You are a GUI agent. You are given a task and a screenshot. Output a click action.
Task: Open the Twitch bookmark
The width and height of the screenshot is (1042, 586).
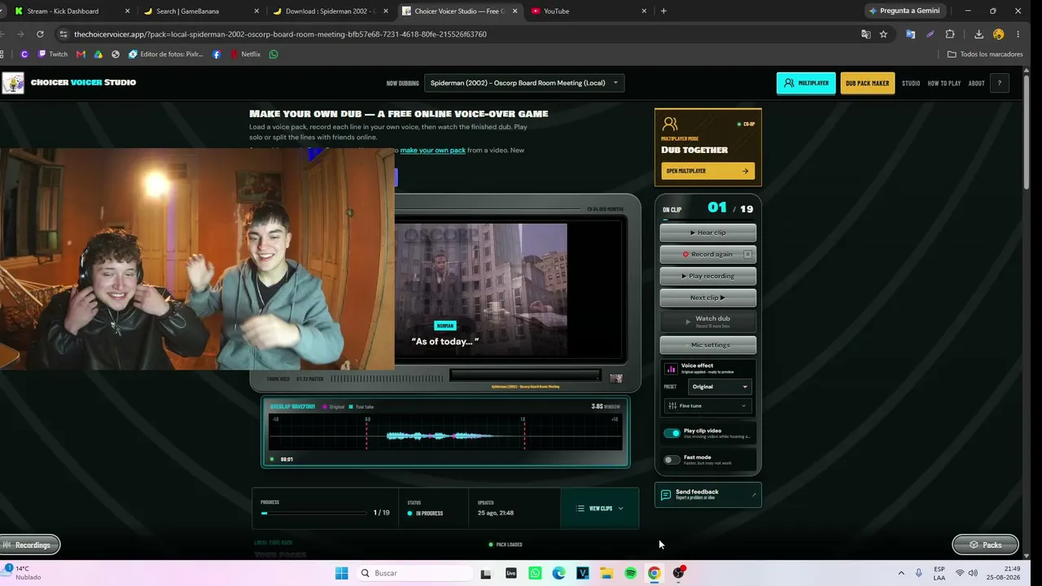[x=52, y=55]
